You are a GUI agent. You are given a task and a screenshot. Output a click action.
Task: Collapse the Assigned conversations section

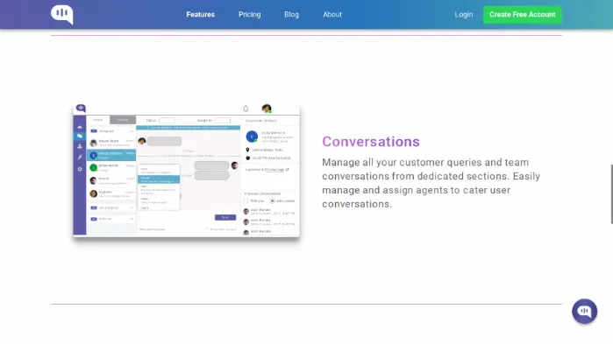(132, 131)
